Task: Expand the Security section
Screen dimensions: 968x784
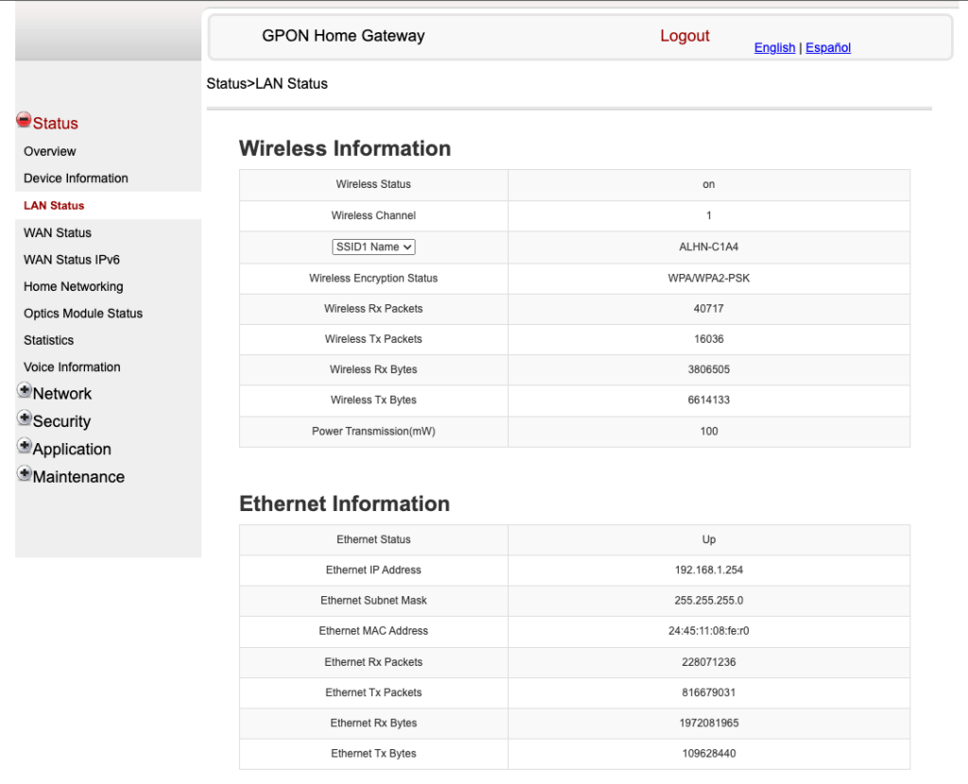Action: tap(60, 421)
